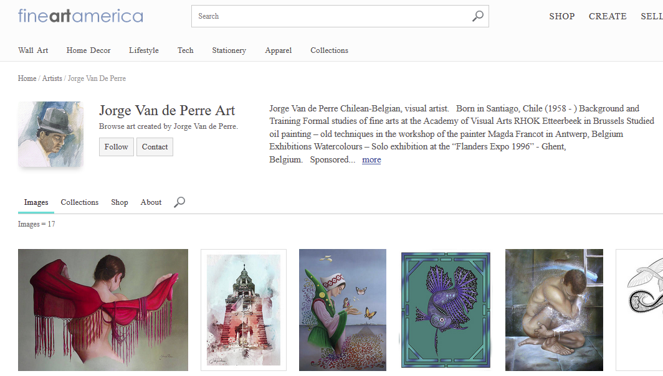Open the Fine Art America logo home link

80,16
